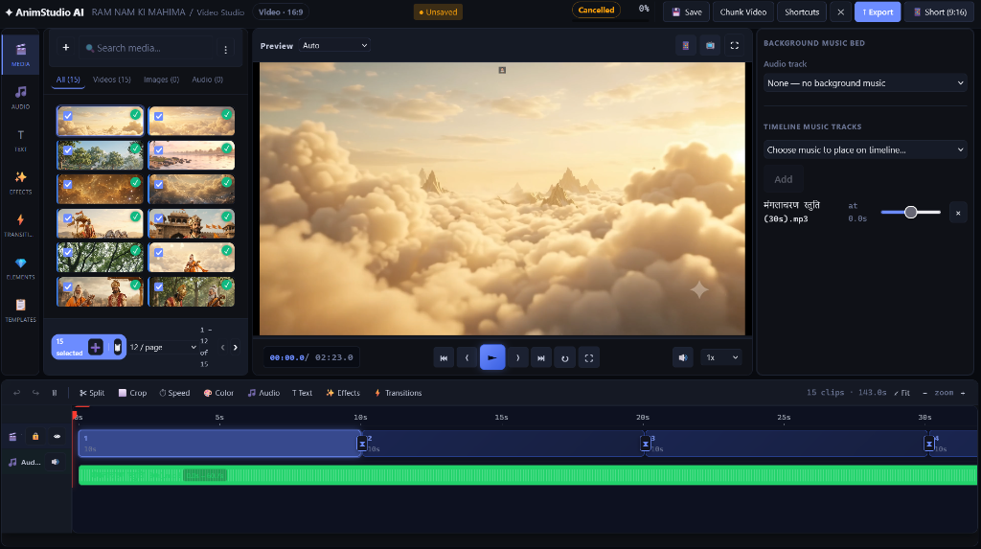Open Choose music to place dropdown
Screen dimensions: 981x549
(865, 149)
